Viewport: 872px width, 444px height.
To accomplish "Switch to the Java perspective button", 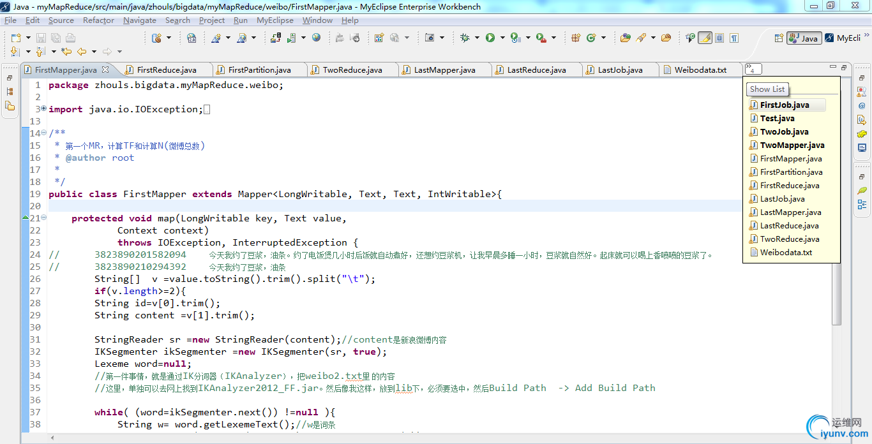I will point(804,38).
